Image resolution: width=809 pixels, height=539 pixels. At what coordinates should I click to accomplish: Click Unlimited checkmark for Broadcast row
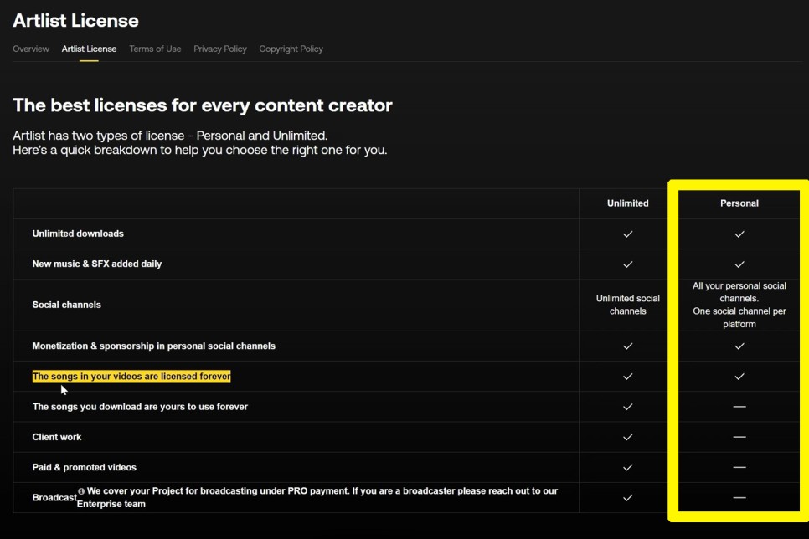(627, 498)
